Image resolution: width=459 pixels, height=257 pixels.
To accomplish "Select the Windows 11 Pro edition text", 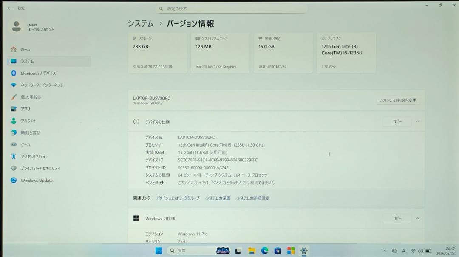I will coord(193,234).
